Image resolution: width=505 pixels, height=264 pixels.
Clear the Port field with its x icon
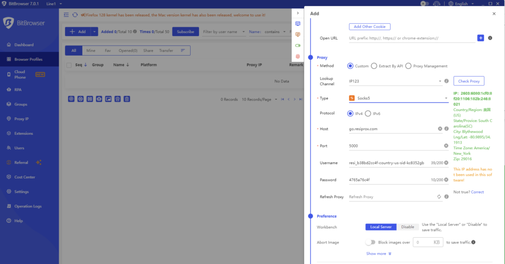(446, 146)
